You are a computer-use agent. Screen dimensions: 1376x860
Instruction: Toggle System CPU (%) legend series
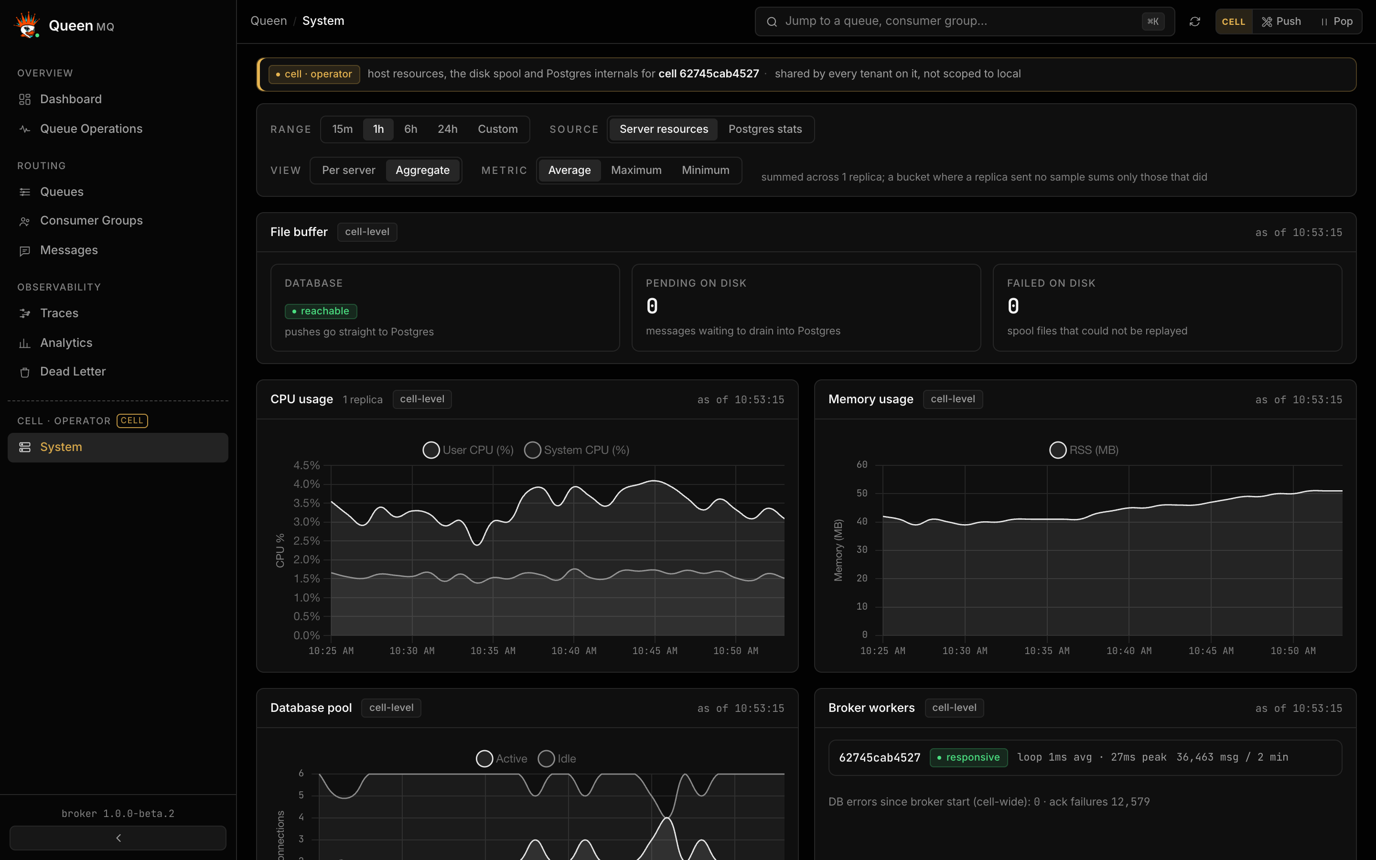click(577, 450)
